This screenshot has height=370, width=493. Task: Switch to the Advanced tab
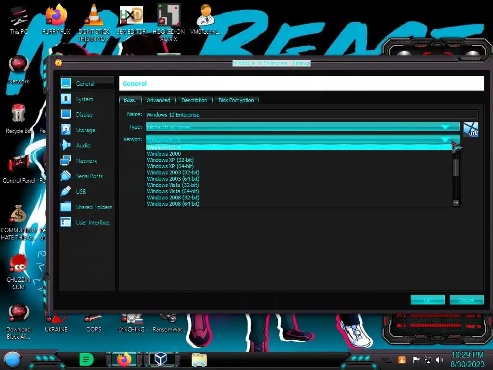[x=158, y=100]
